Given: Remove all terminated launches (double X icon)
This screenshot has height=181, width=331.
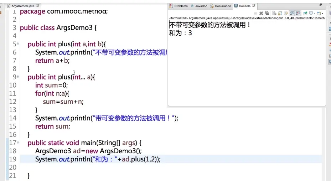Looking at the screenshot, I should click(x=267, y=13).
